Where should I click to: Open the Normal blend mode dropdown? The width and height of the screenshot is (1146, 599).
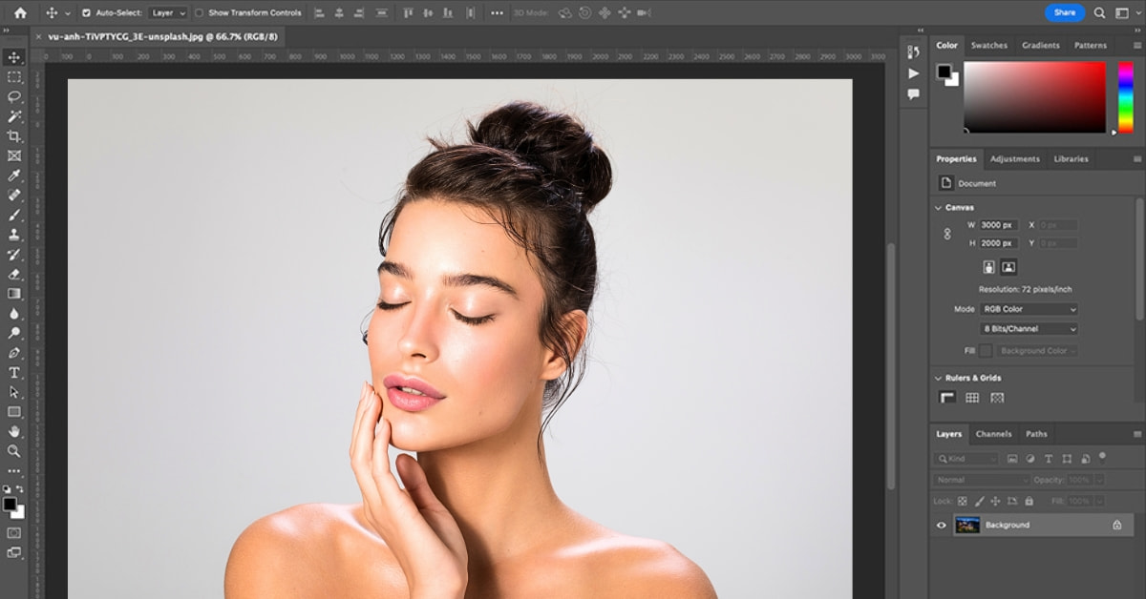click(982, 480)
